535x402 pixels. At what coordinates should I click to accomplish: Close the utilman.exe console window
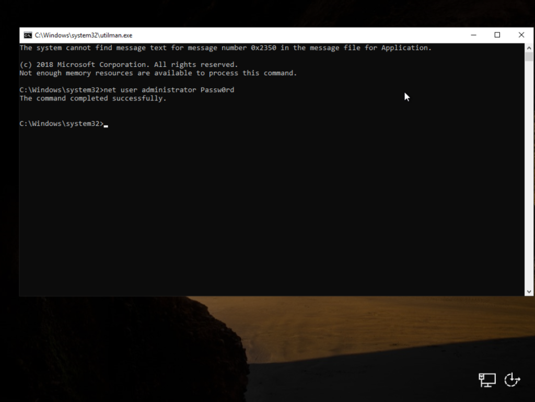click(521, 35)
